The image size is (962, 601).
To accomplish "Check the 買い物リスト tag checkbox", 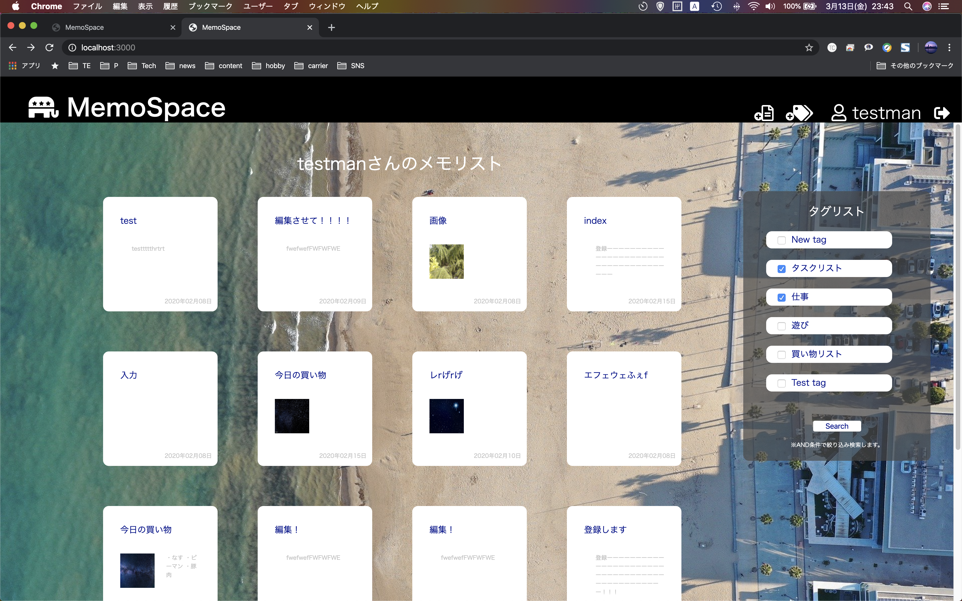I will (782, 355).
